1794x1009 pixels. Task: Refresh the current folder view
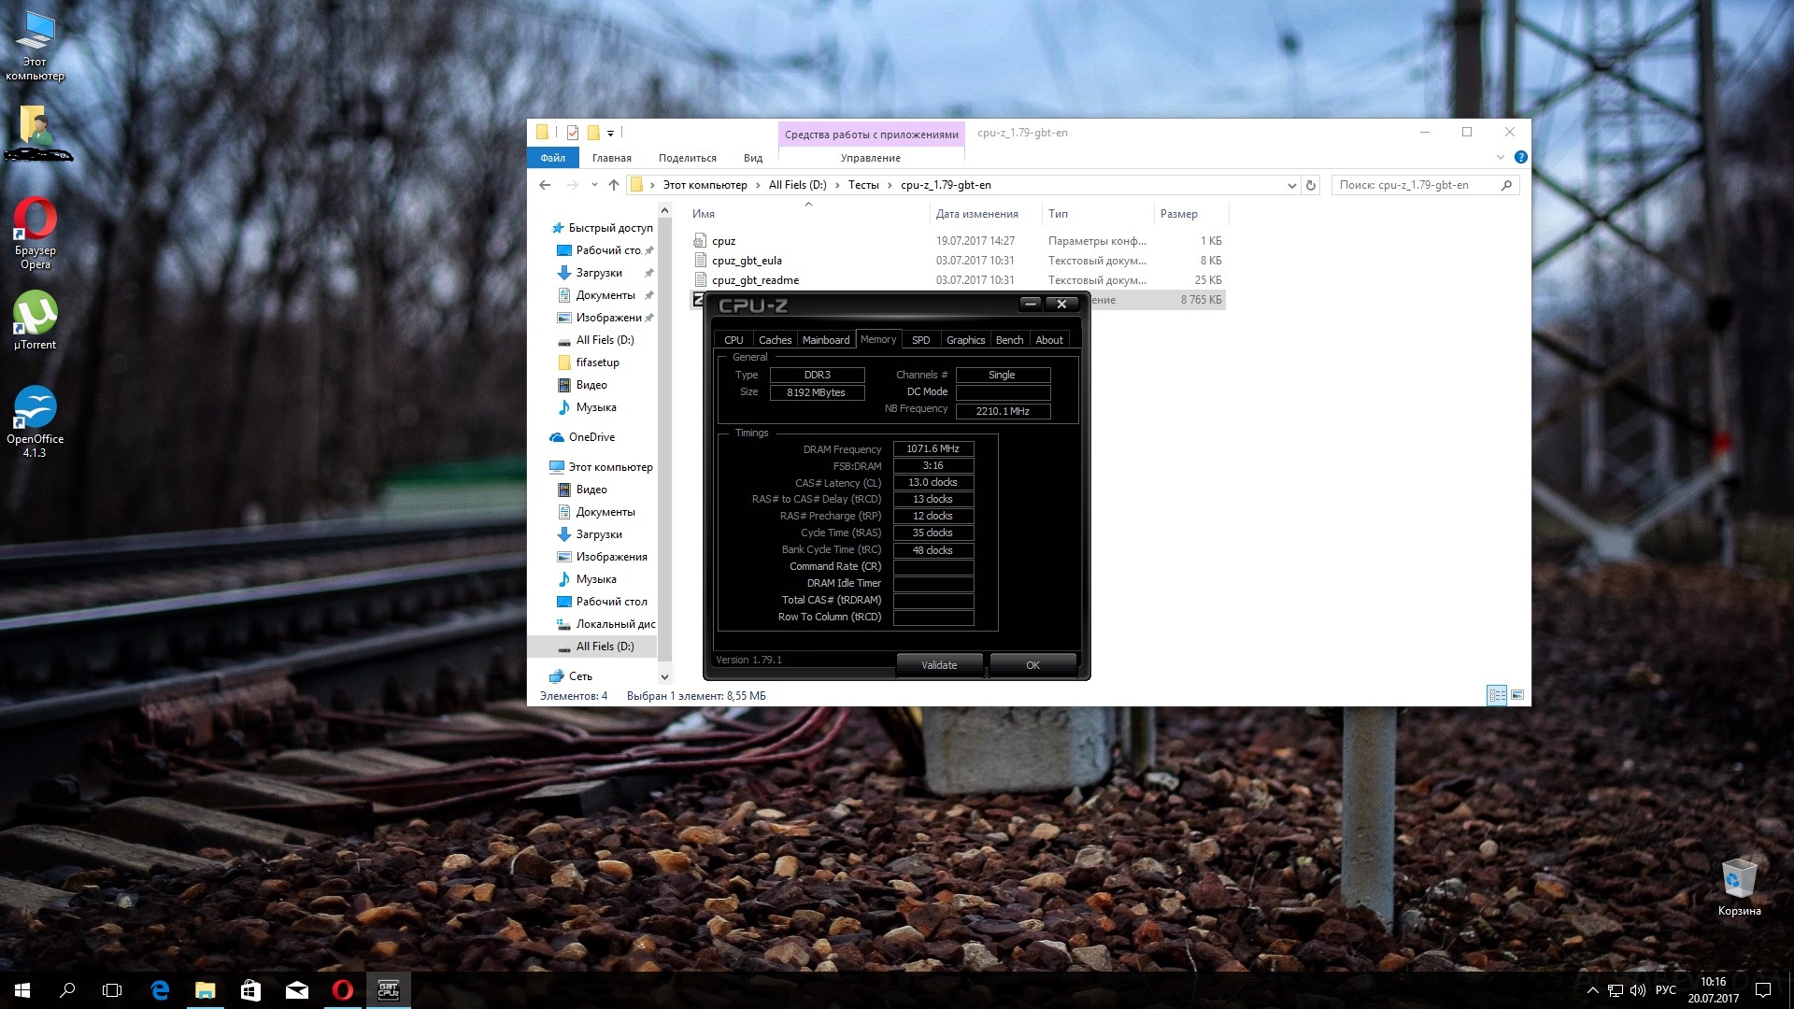[1311, 185]
